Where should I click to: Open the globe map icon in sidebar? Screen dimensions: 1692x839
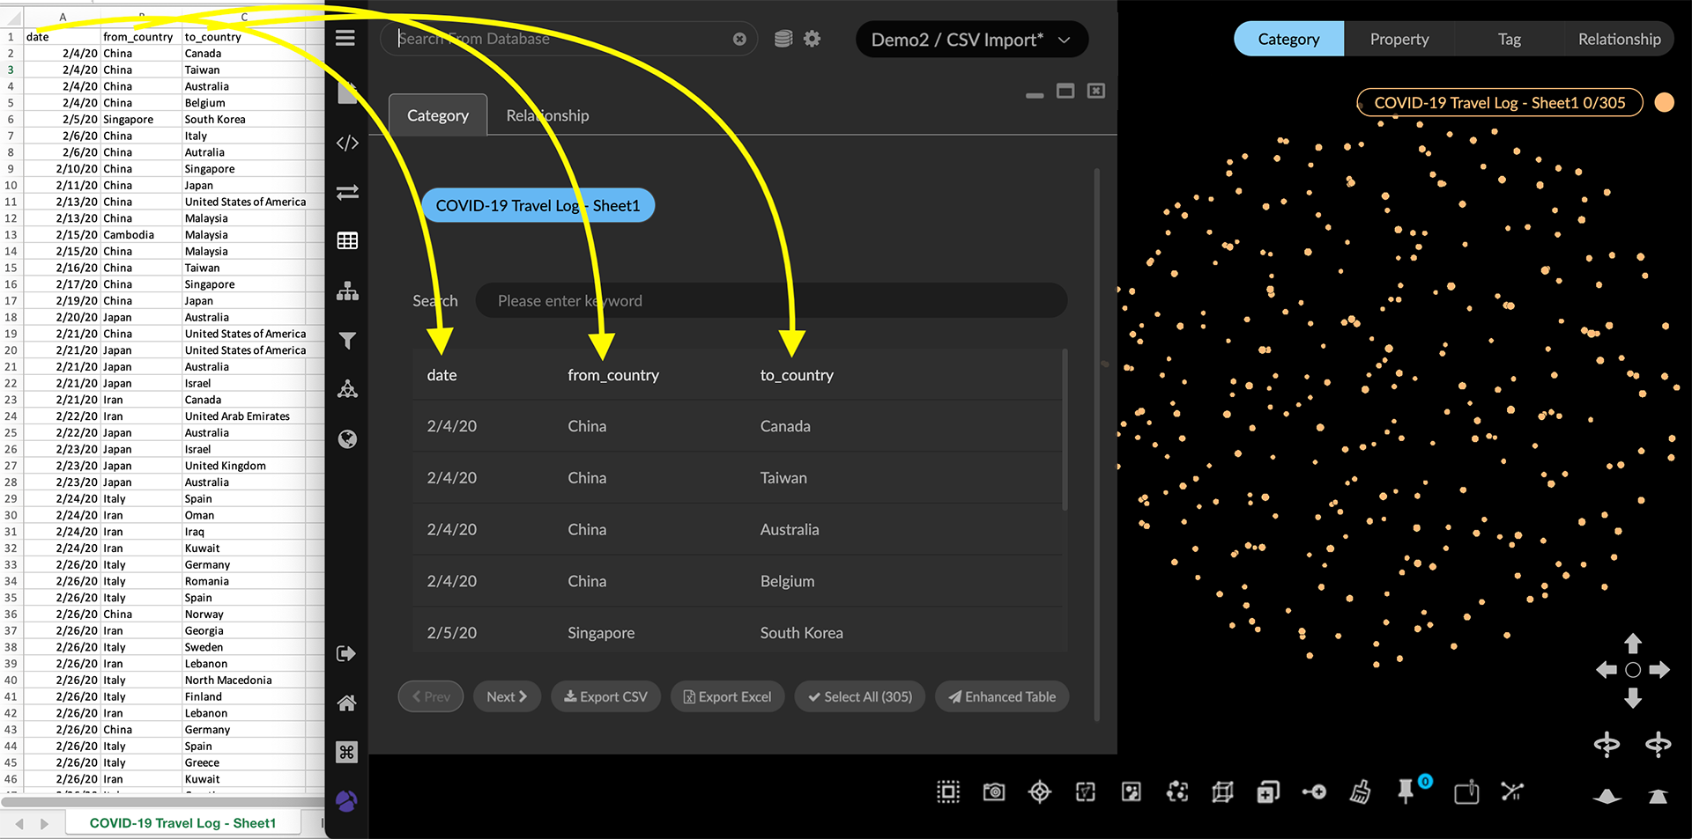pyautogui.click(x=347, y=439)
